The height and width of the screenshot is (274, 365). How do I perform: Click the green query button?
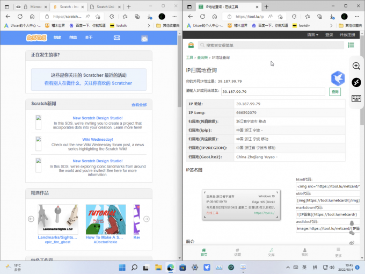(335, 91)
